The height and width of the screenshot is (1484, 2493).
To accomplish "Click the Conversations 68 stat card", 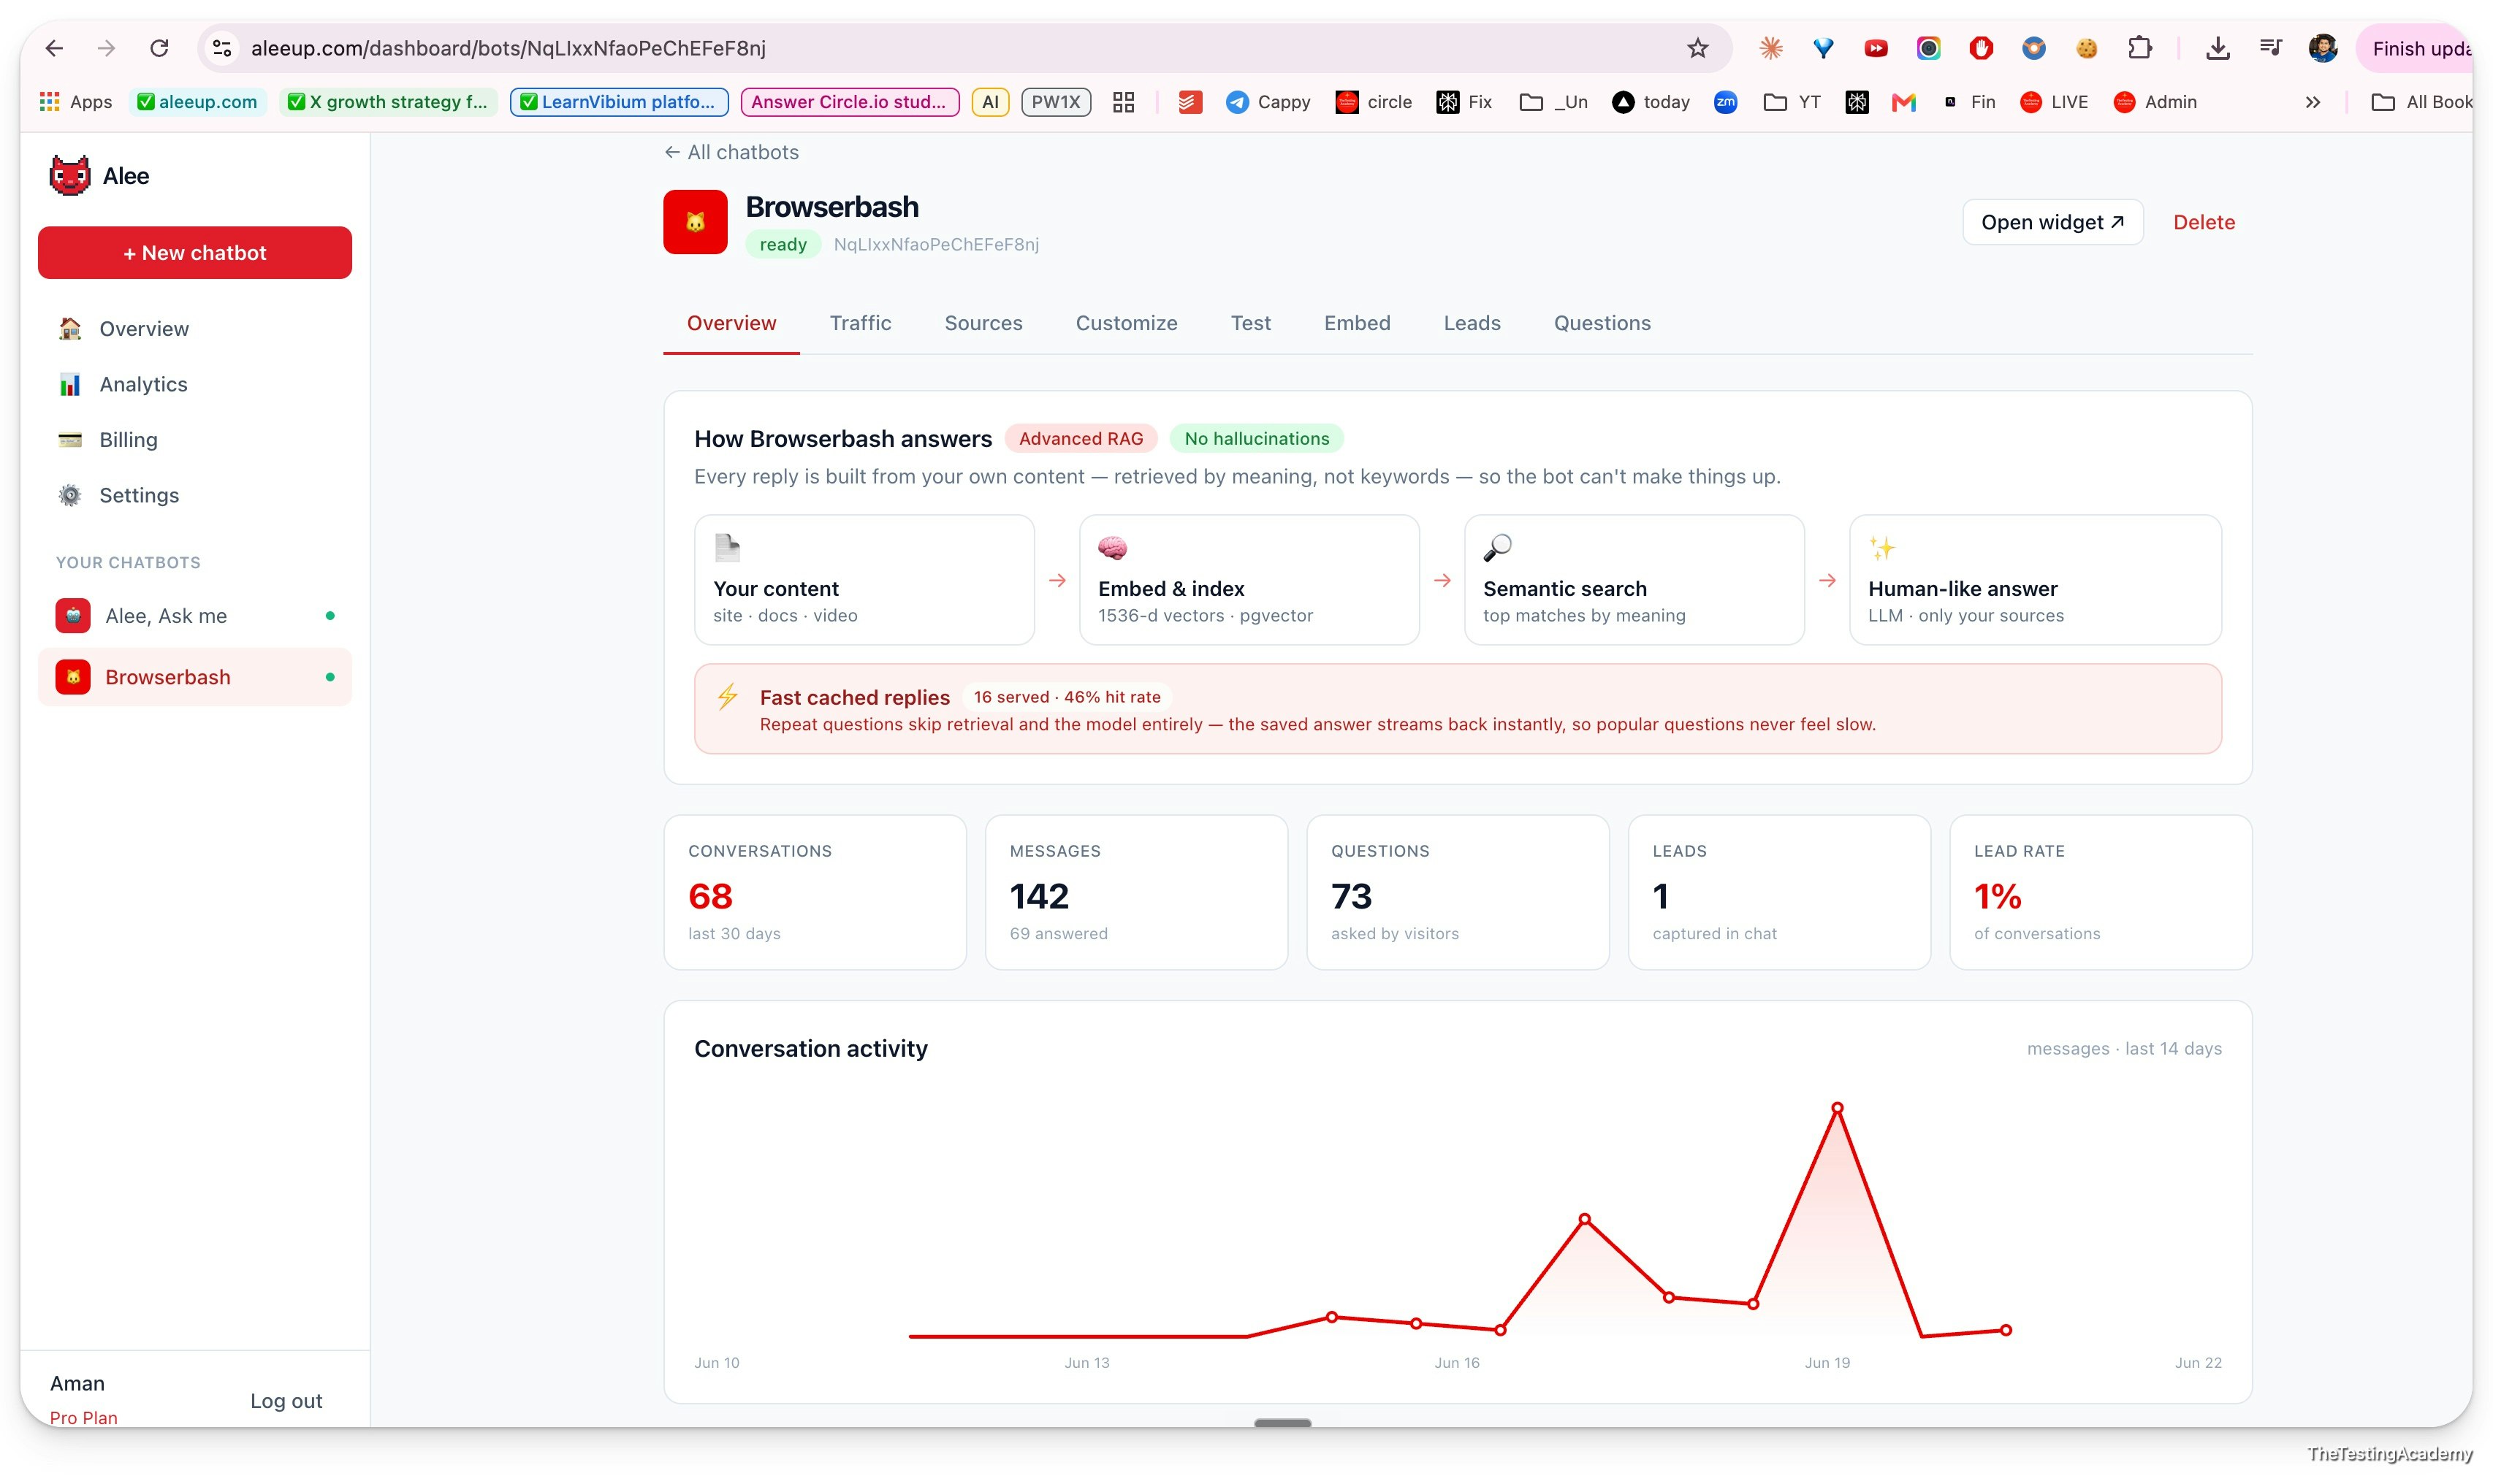I will [x=815, y=892].
